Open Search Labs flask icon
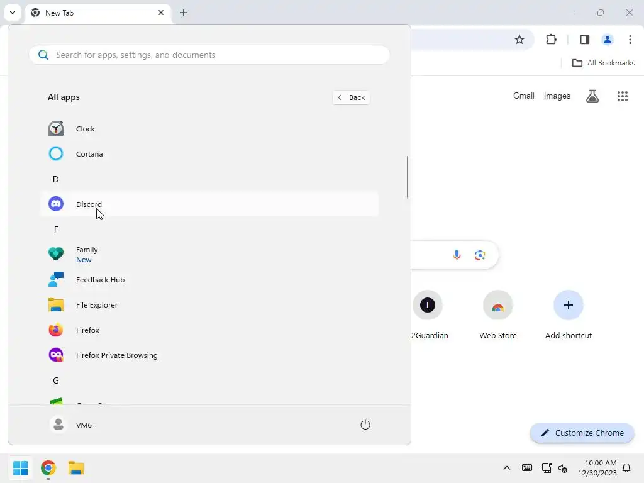 592,96
